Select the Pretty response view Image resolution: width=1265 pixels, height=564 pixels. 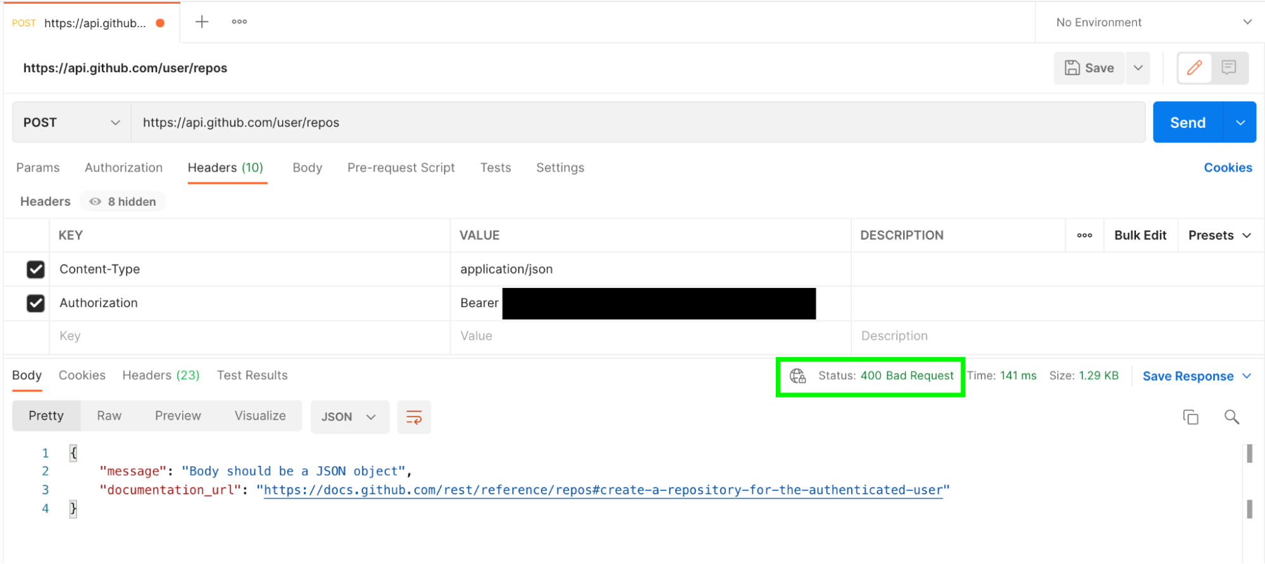click(x=46, y=416)
